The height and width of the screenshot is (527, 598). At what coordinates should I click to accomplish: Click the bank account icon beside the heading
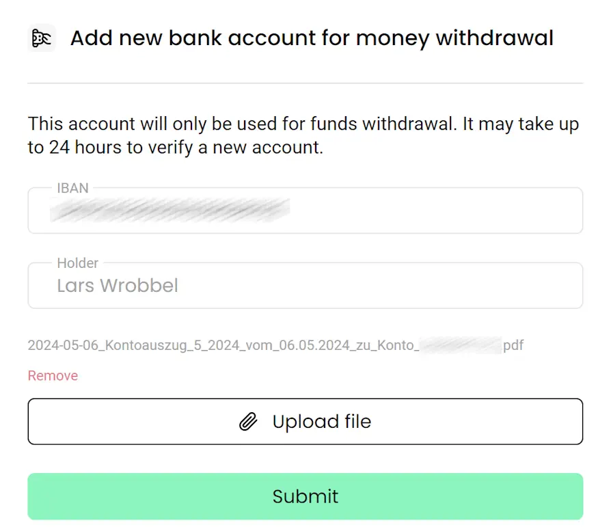(x=41, y=38)
